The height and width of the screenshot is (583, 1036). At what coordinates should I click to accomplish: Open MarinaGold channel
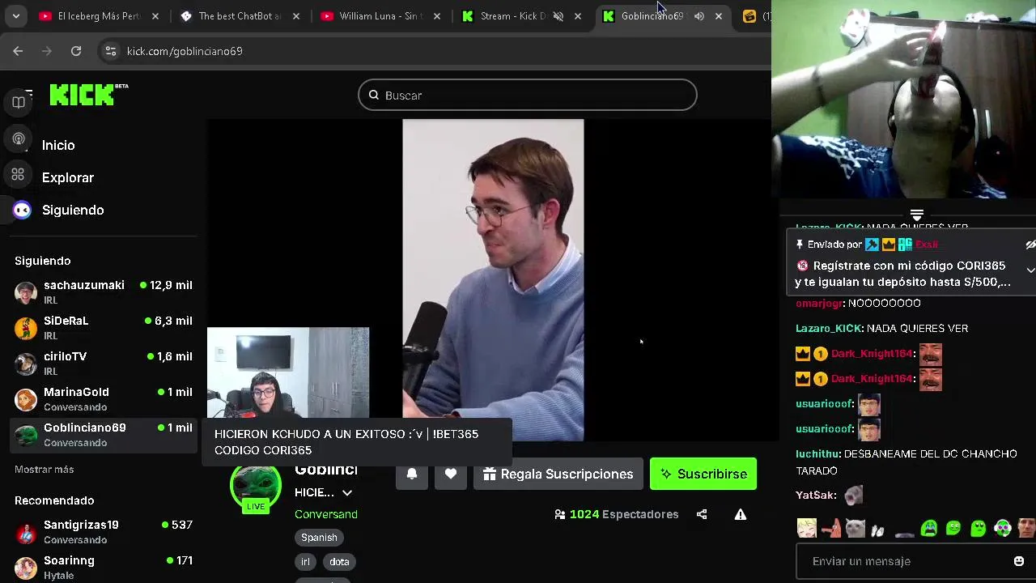pyautogui.click(x=104, y=399)
